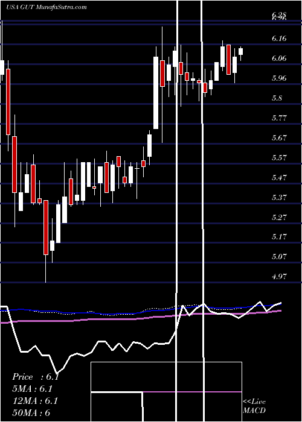Click the '5MA : 6.1' readout
Screen dimensions: 302x422
point(33,389)
